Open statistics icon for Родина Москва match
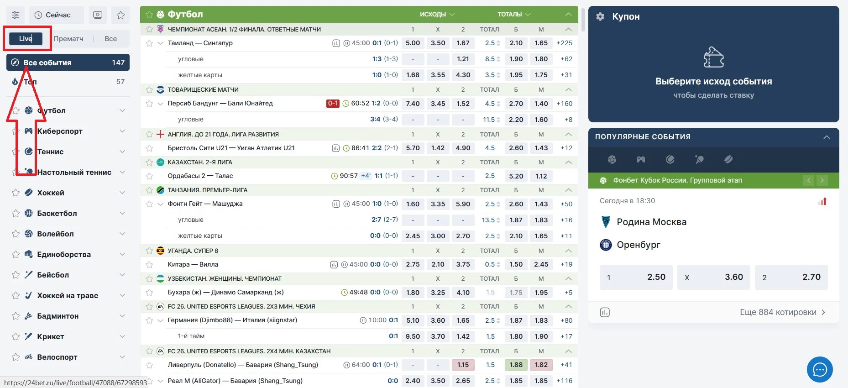The height and width of the screenshot is (388, 848). 605,312
